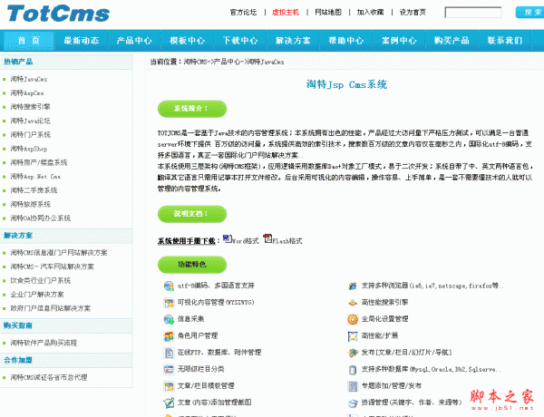
Task: Open 淘特二手房系统 sidebar link
Action: tap(34, 190)
